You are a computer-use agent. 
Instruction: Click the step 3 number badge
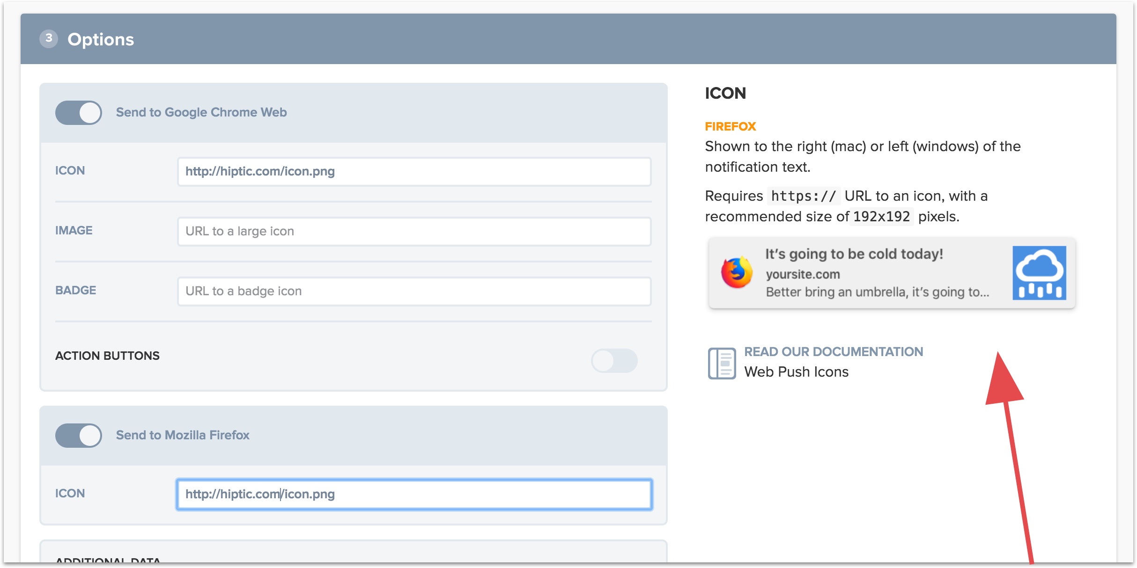point(49,39)
